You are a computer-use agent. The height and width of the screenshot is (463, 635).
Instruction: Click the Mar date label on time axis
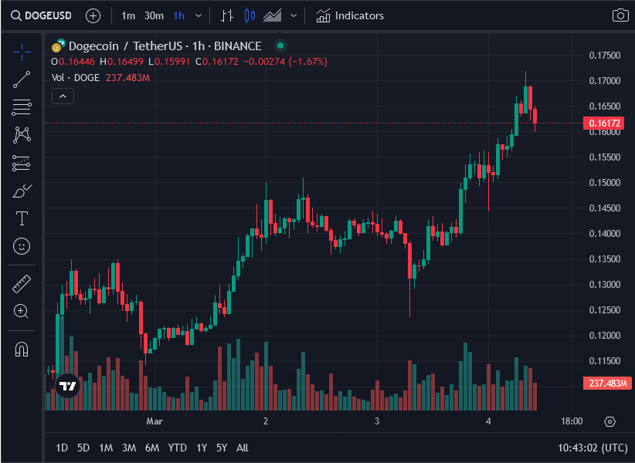(x=155, y=421)
